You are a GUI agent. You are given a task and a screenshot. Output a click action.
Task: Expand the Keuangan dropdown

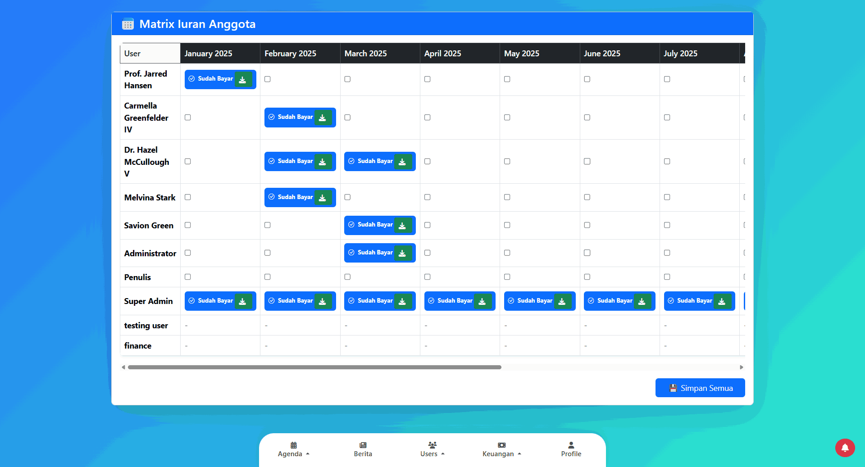[501, 449]
